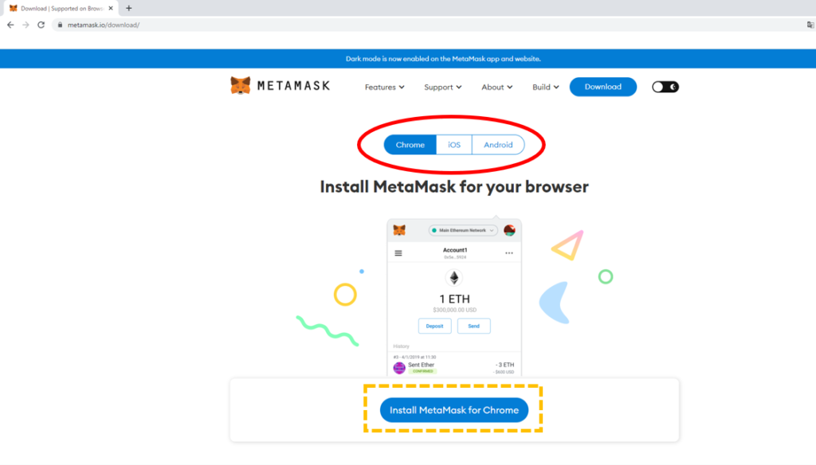The image size is (816, 465).
Task: Click the MetaMask fox logo
Action: click(241, 86)
